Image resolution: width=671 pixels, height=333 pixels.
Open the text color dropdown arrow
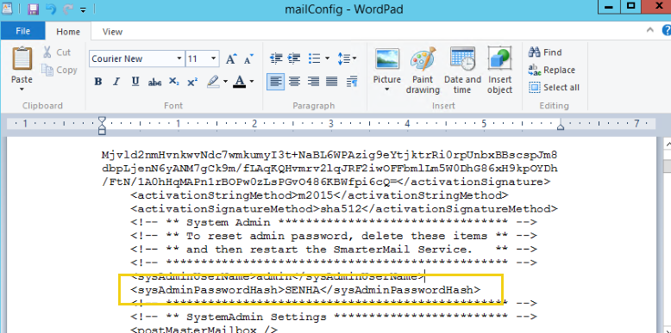pos(252,81)
